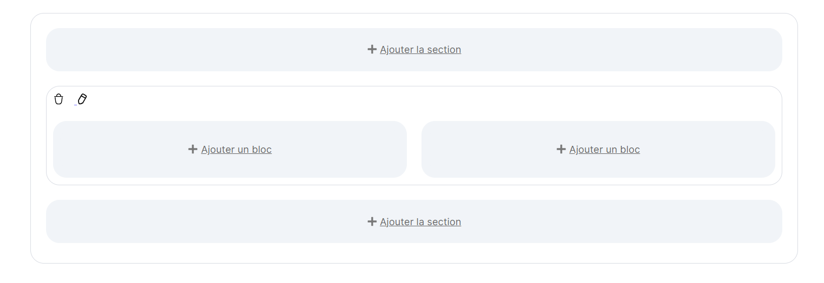Follow the right 'Ajouter un bloc' link

point(605,150)
